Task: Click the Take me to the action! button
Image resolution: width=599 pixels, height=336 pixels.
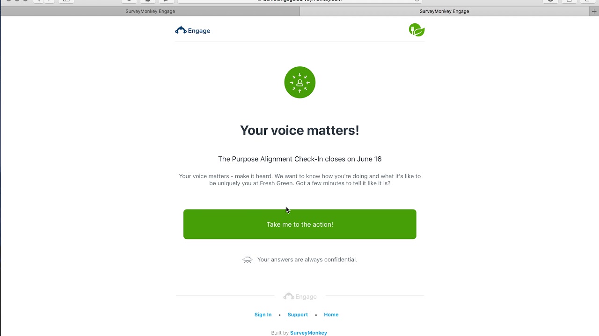Action: 300,224
